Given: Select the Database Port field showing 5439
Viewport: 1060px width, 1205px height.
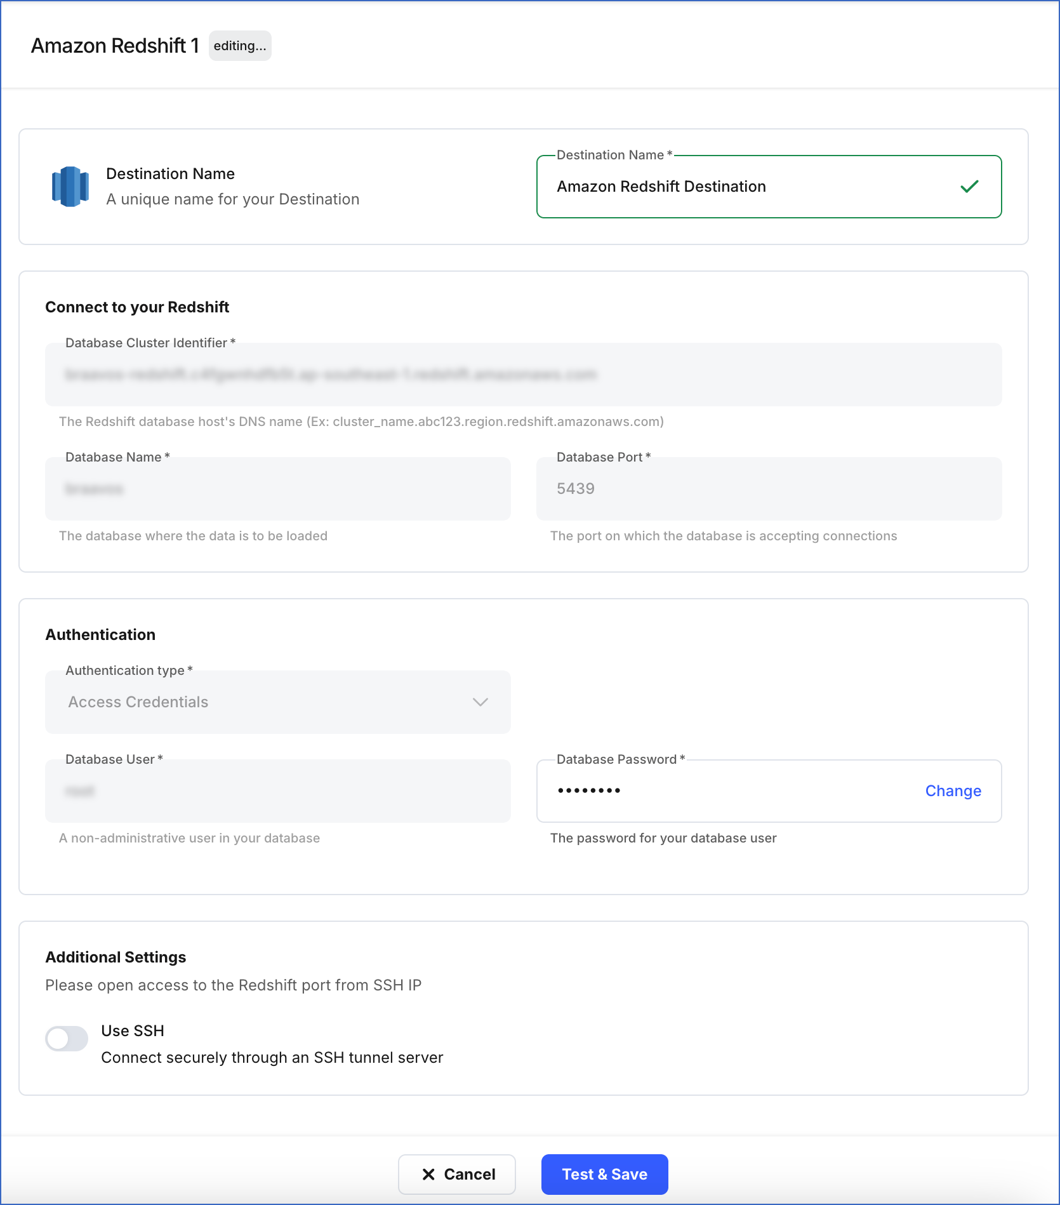Looking at the screenshot, I should coord(768,489).
